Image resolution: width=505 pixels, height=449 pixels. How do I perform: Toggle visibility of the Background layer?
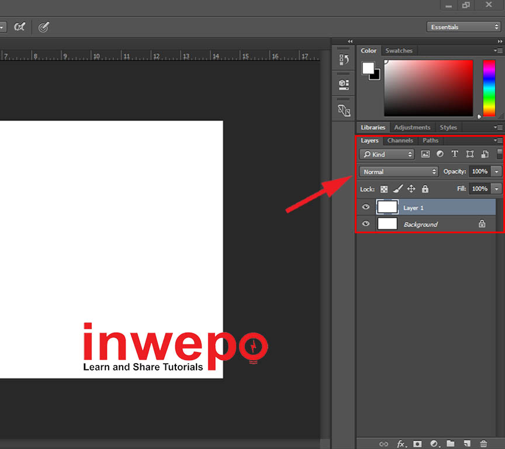coord(366,224)
